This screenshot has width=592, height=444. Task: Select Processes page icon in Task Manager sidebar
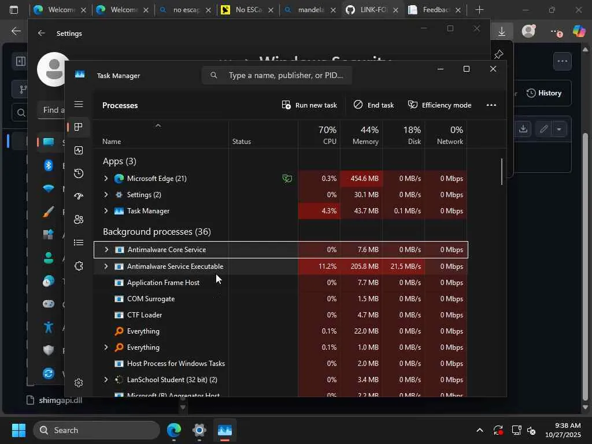click(79, 127)
